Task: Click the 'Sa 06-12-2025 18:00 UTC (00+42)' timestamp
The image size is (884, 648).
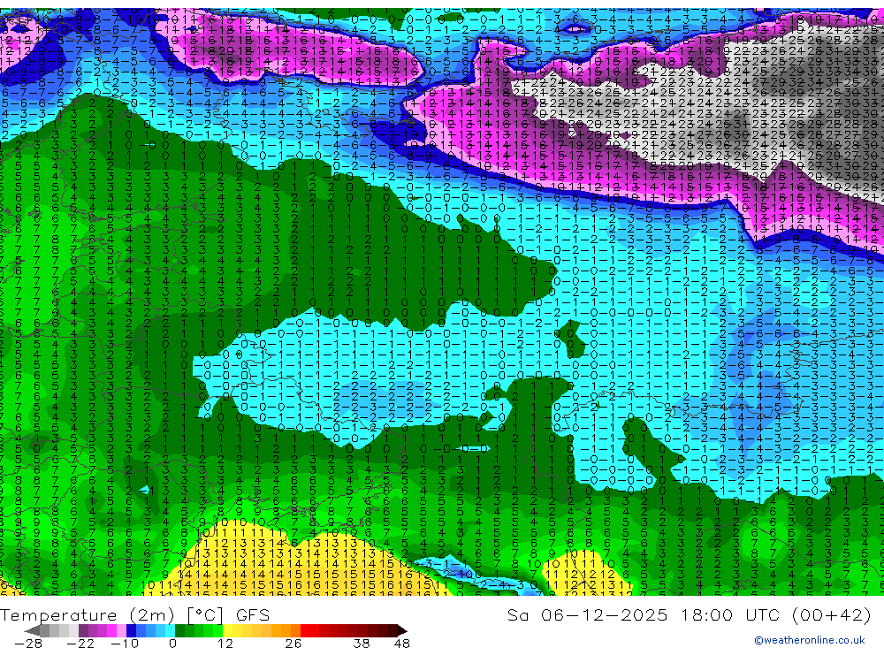Action: [689, 614]
